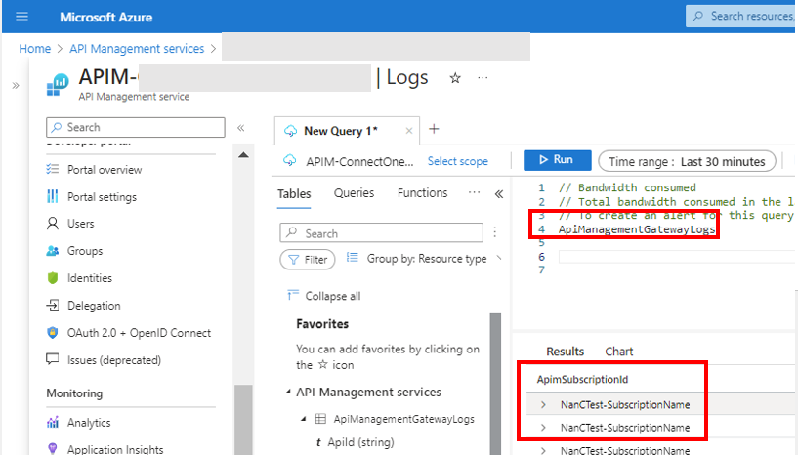798x455 pixels.
Task: Expand the first NanCTest-SubscriptionName result row
Action: coord(543,405)
